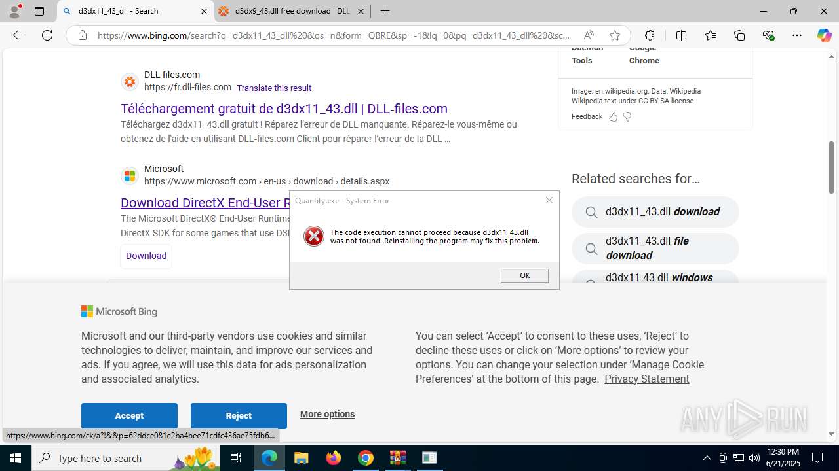Open Microsoft Edge taskbar icon
This screenshot has width=839, height=471.
[269, 458]
